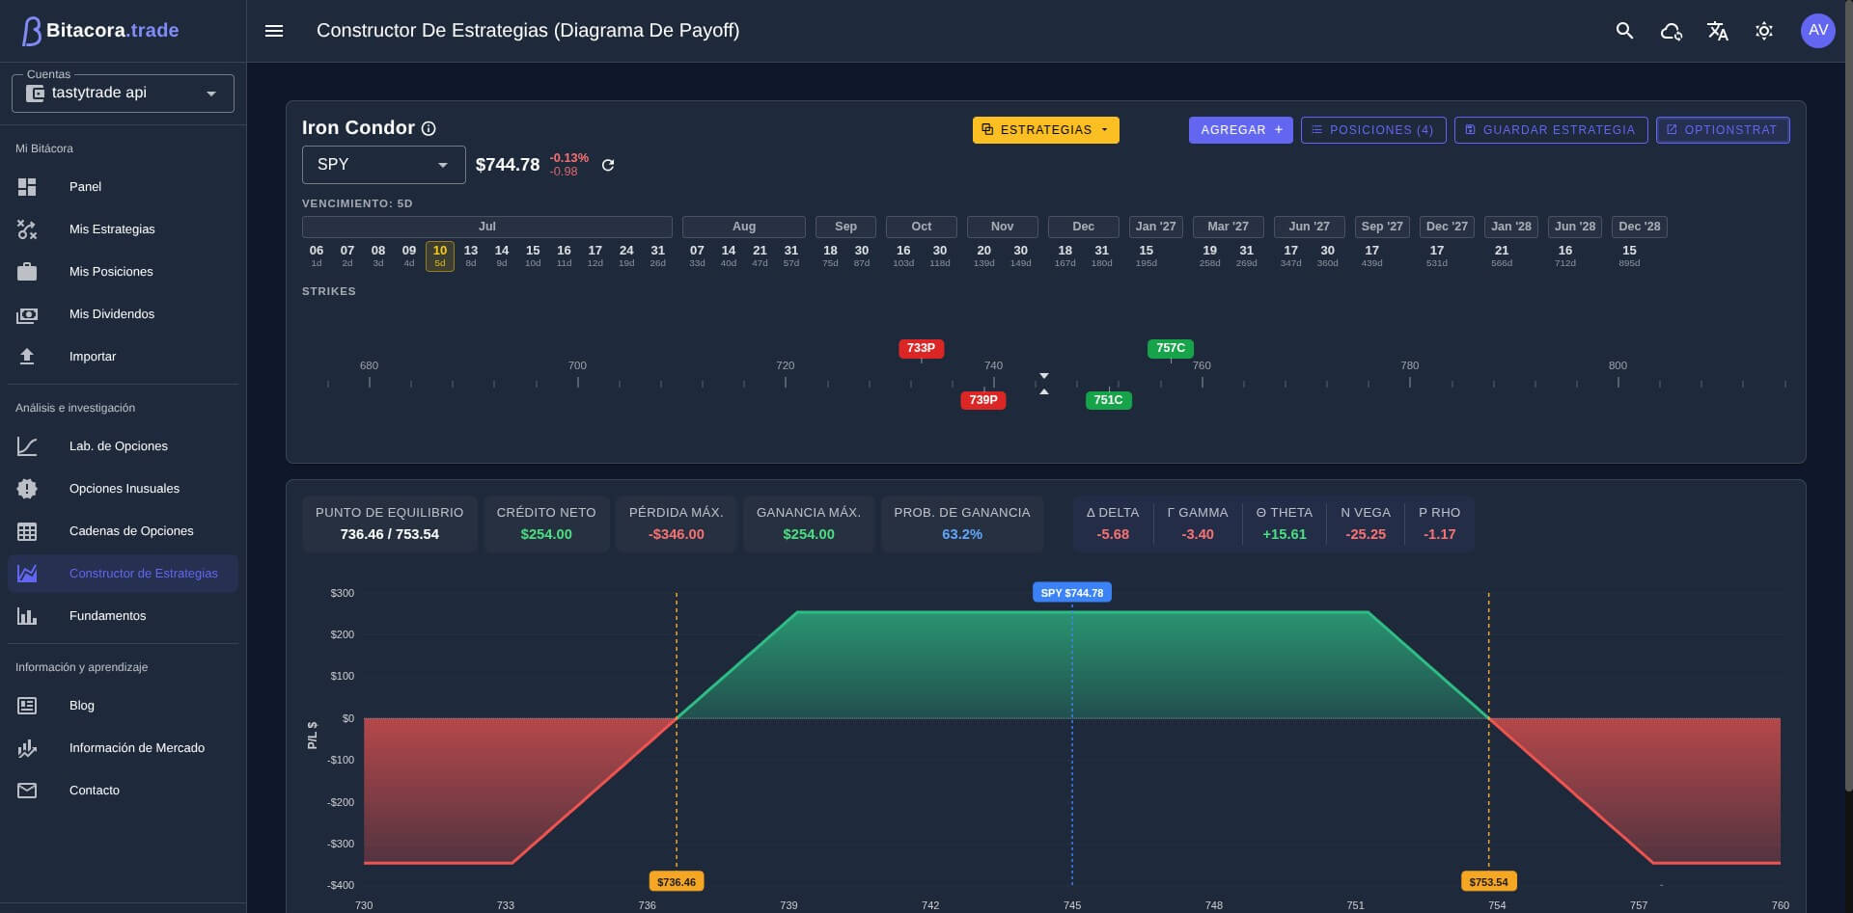
Task: Open the SPY symbol dropdown
Action: coord(384,165)
